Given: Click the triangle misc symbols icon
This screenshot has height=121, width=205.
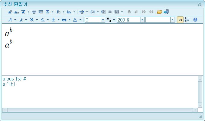Looking at the screenshot, I should pyautogui.click(x=75, y=20).
